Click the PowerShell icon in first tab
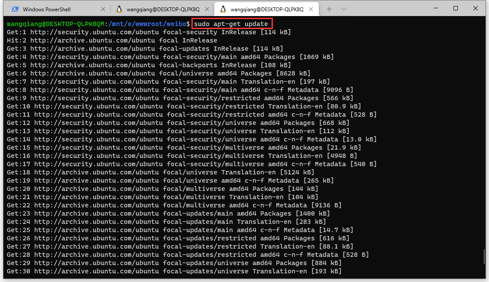The width and height of the screenshot is (489, 282). (x=15, y=10)
